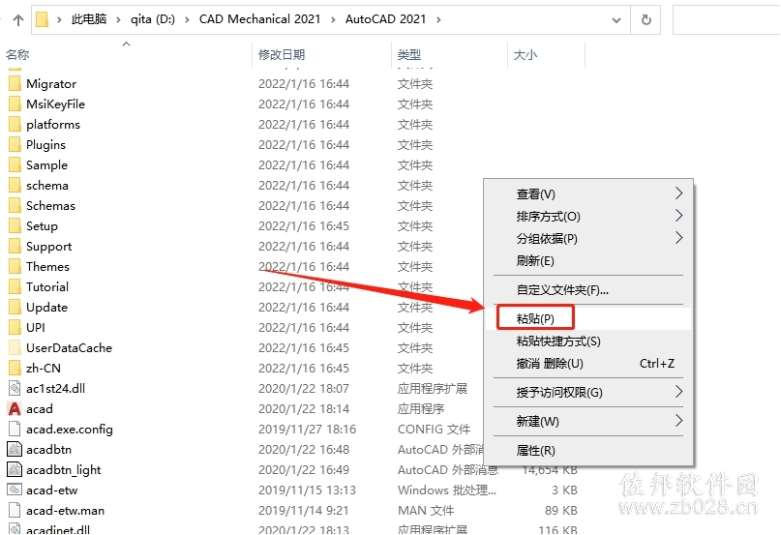Choose 属性(R) in context menu
Viewport: 781px width, 535px height.
pyautogui.click(x=588, y=450)
